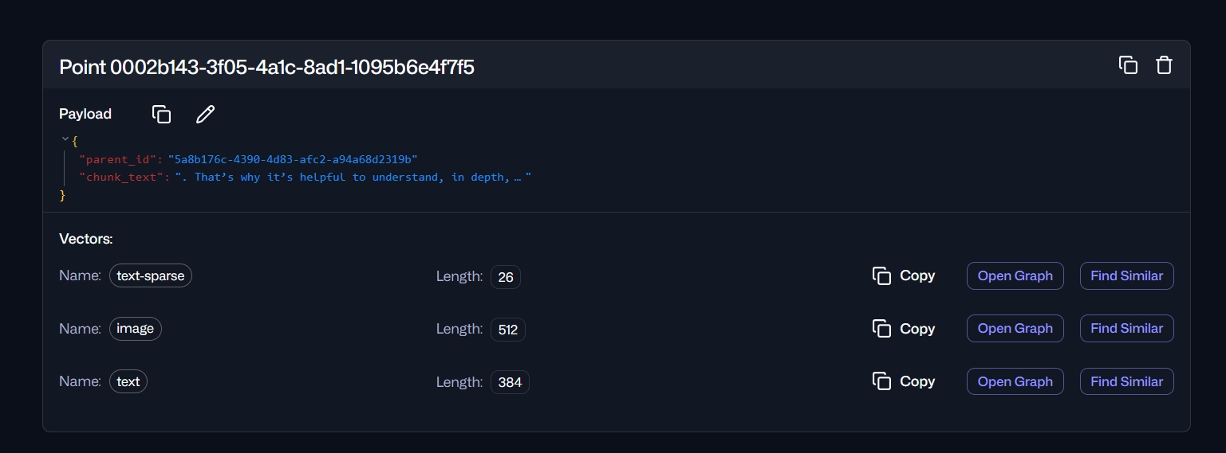1226x453 pixels.
Task: Click the 384 length badge
Action: (510, 382)
